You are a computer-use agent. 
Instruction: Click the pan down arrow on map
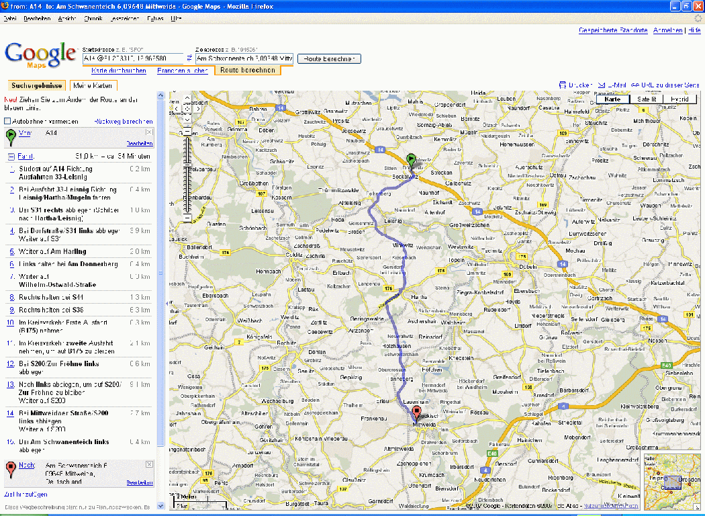(187, 118)
